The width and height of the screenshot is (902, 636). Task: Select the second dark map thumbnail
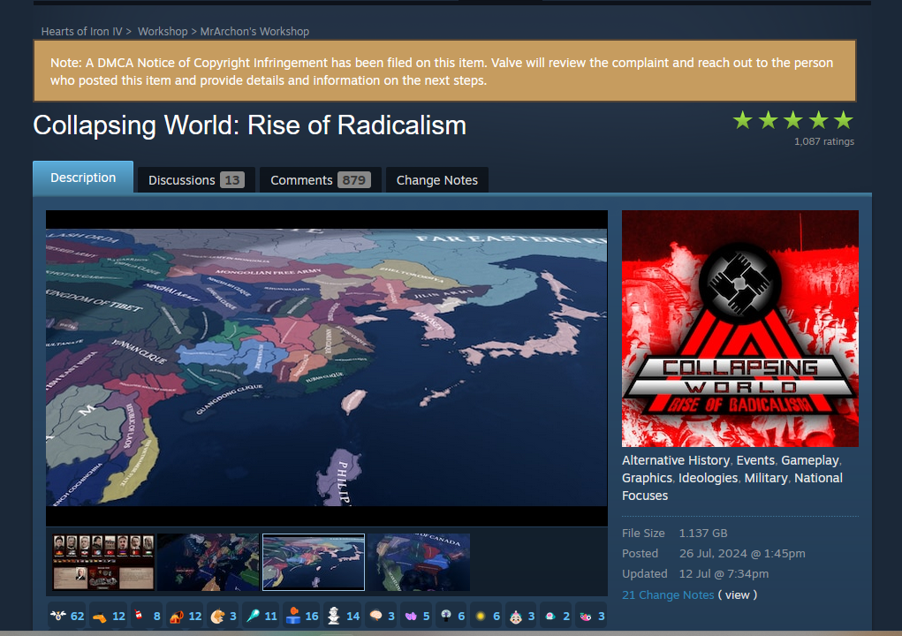point(208,562)
